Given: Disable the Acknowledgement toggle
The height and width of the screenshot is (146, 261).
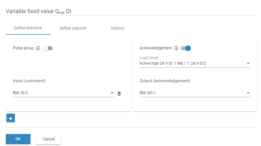Looking at the screenshot, I should (186, 48).
